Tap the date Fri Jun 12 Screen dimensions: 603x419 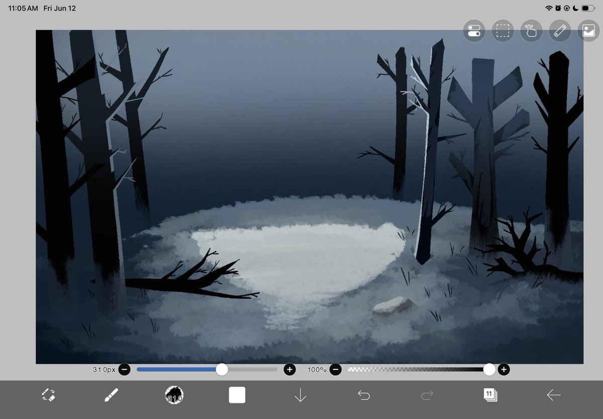coord(60,9)
